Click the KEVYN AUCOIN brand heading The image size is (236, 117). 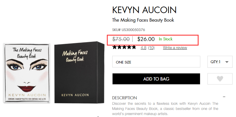(144, 10)
